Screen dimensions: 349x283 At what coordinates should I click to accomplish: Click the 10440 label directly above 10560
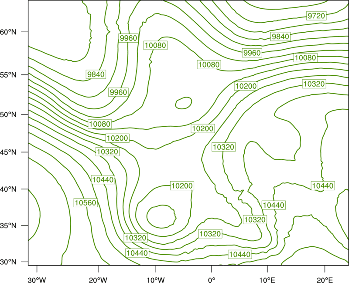point(103,179)
